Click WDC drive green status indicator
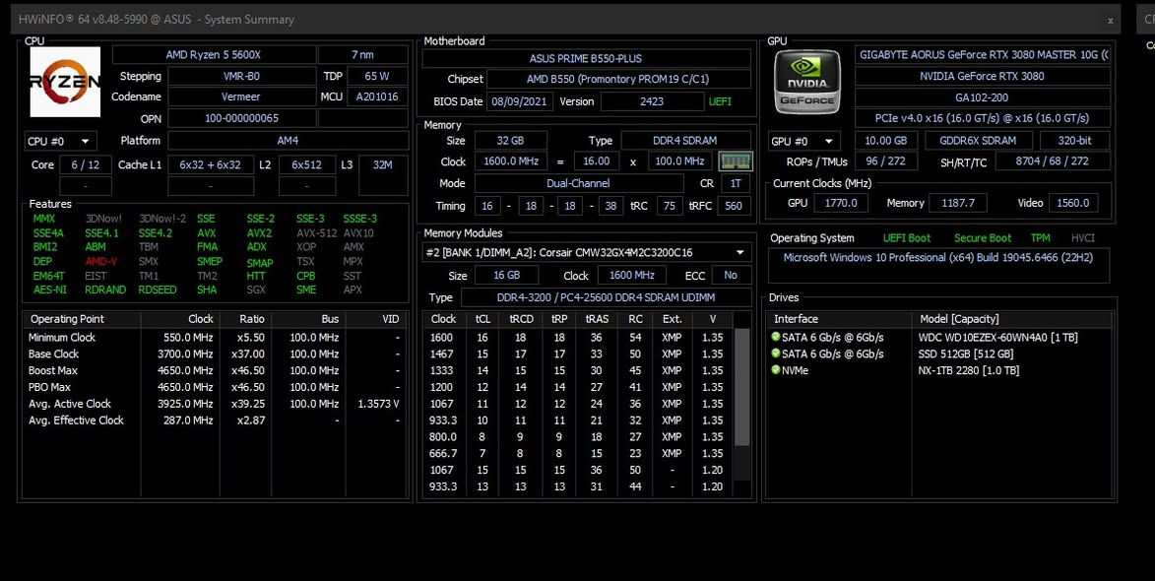Screen dimensions: 1155x581 coord(776,337)
